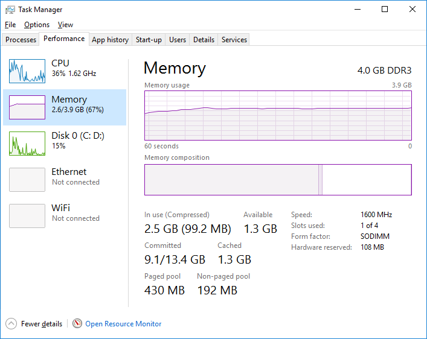427x339 pixels.
Task: Switch to the Processes tab
Action: 21,40
